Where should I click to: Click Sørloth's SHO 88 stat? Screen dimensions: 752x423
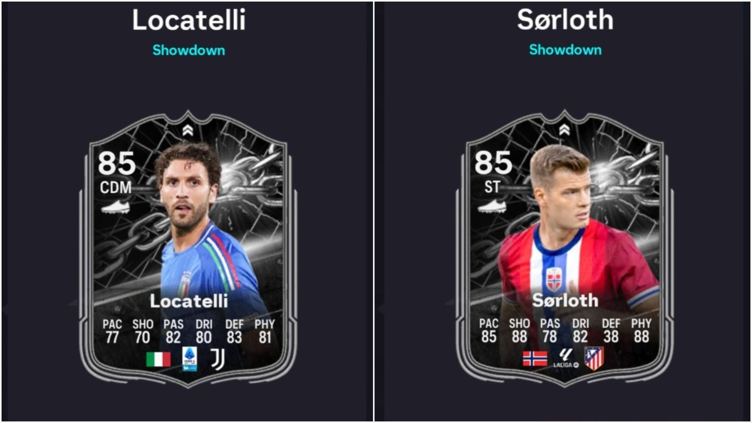coord(519,331)
